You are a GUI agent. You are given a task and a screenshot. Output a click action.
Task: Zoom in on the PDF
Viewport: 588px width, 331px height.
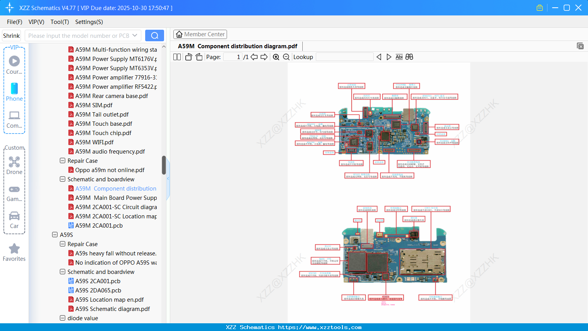(276, 57)
